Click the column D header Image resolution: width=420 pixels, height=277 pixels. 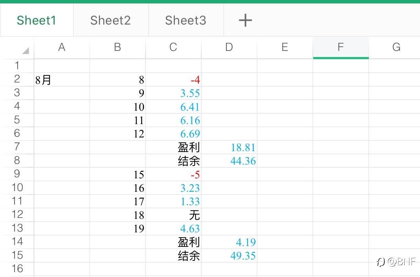229,47
